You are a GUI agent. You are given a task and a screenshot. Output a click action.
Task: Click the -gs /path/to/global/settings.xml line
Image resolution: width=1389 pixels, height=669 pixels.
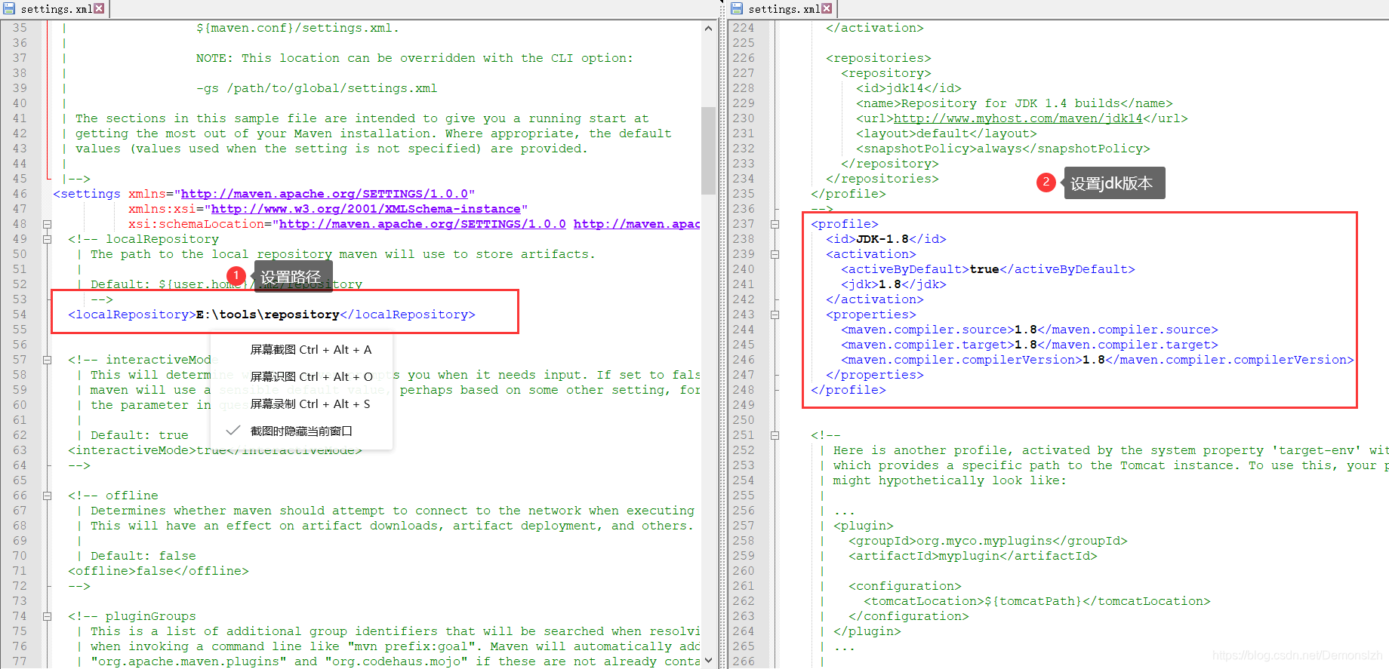[317, 88]
